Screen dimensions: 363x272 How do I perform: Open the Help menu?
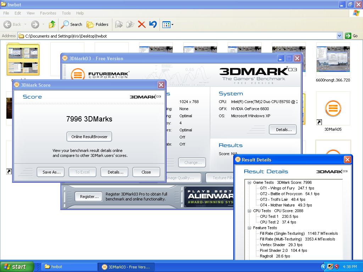tap(80, 13)
